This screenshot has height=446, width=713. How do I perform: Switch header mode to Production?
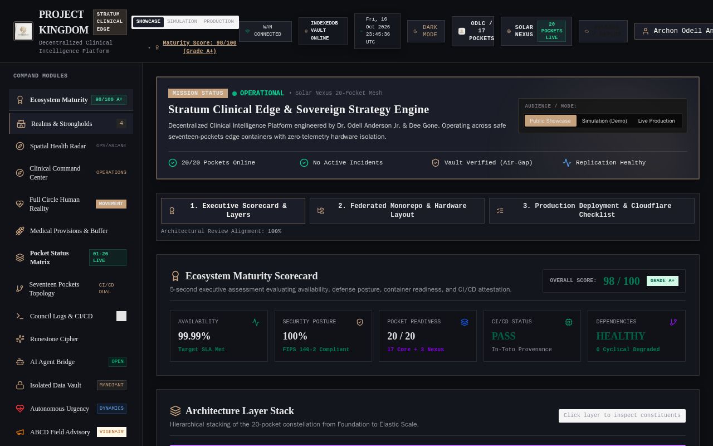click(x=219, y=22)
